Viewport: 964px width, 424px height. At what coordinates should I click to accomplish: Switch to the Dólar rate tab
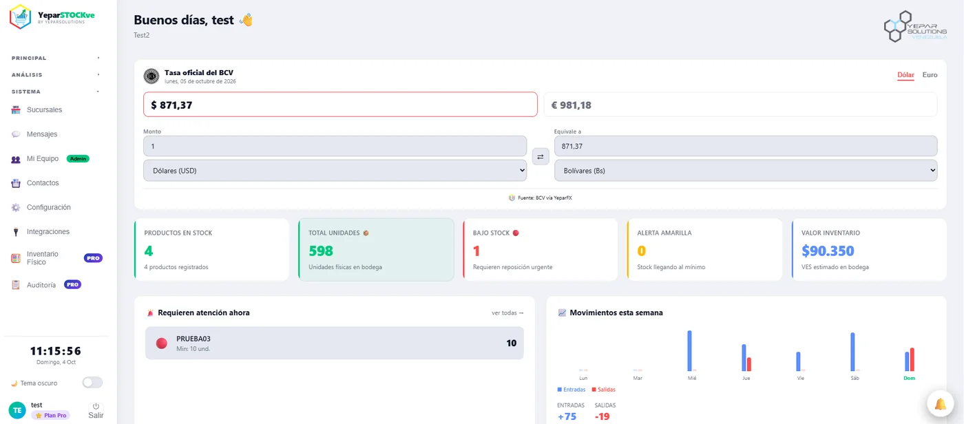[x=905, y=75]
